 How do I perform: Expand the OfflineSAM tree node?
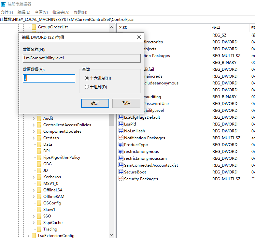pyautogui.click(x=34, y=197)
